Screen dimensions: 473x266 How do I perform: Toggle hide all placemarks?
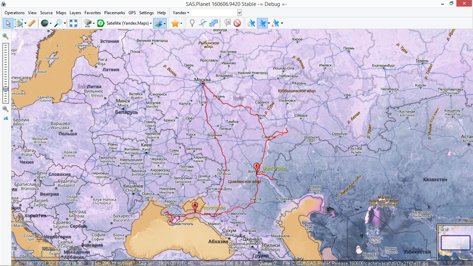point(237,23)
